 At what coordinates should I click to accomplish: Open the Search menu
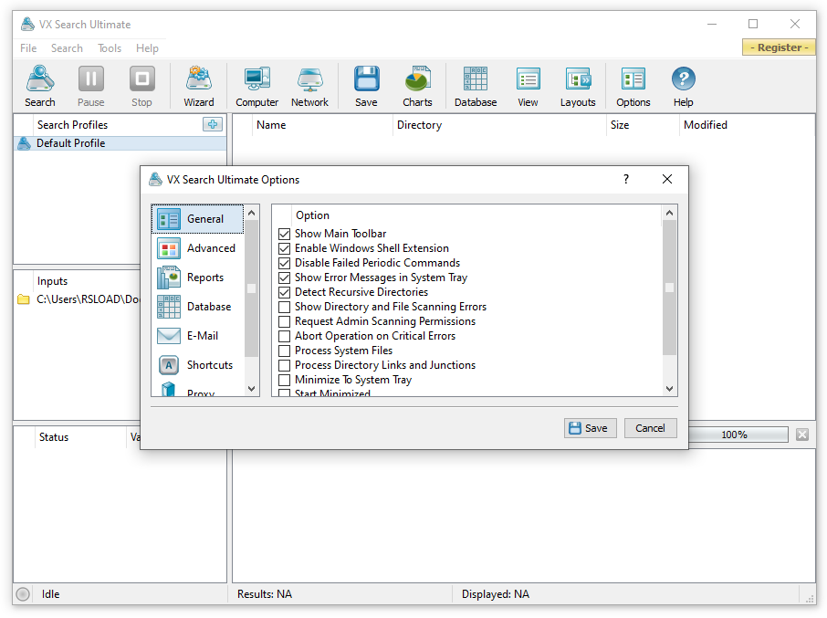click(67, 48)
